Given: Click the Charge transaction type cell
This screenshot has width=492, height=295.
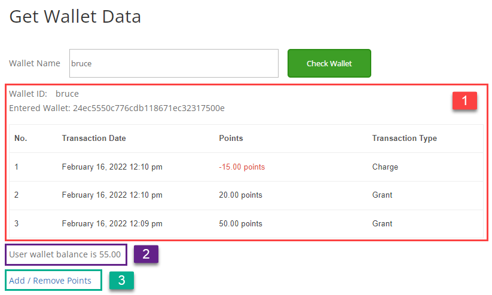Looking at the screenshot, I should 385,167.
